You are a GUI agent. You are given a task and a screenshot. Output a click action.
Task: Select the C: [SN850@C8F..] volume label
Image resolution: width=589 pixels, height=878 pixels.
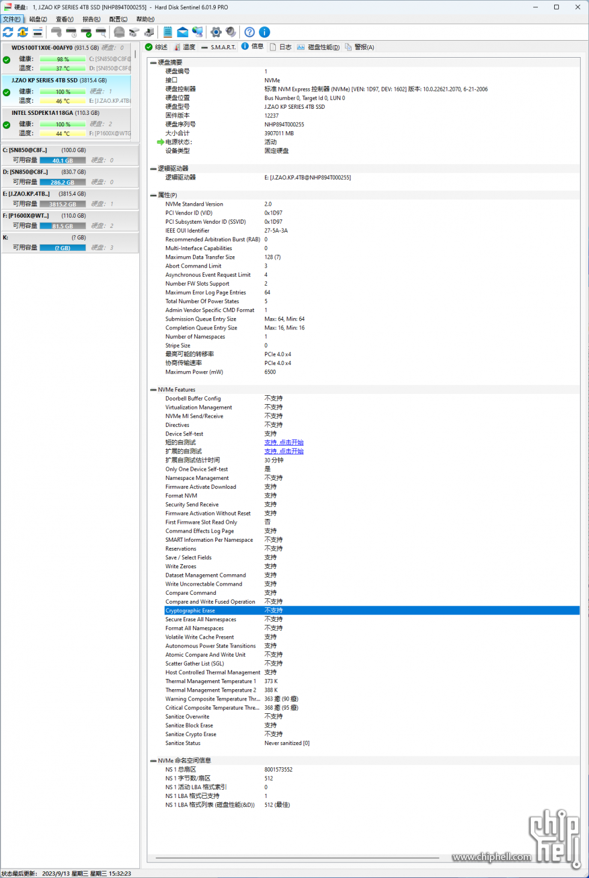point(25,150)
